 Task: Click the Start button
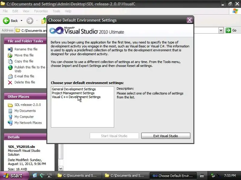(x=14, y=175)
